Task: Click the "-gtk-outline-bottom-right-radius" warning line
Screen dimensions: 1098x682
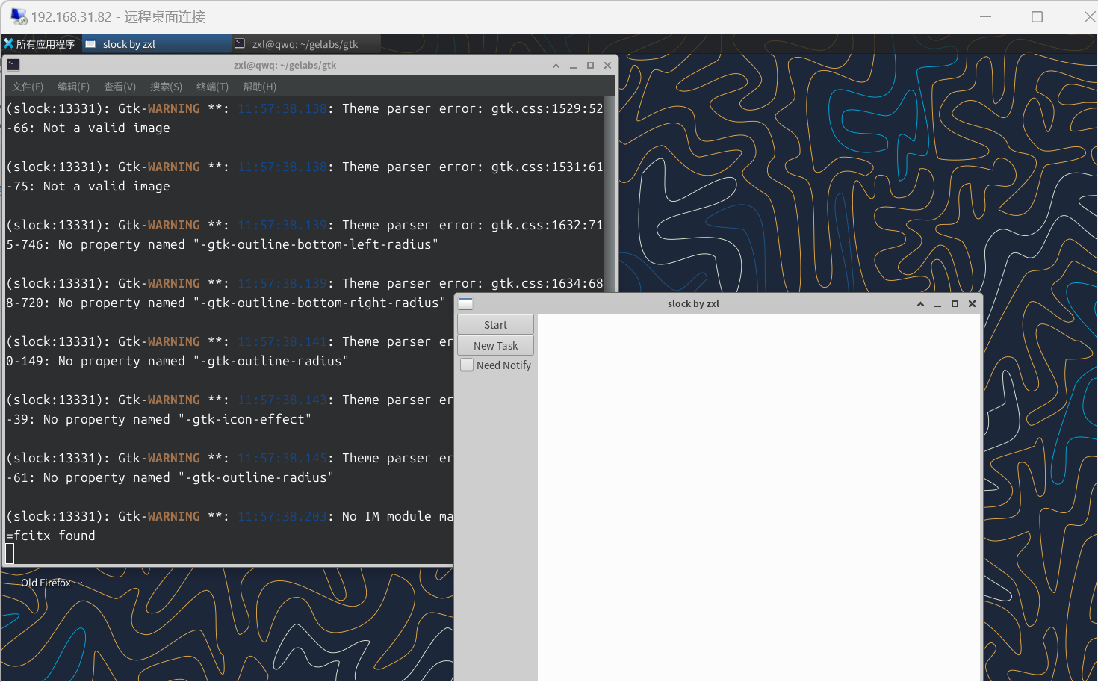Action: (226, 303)
